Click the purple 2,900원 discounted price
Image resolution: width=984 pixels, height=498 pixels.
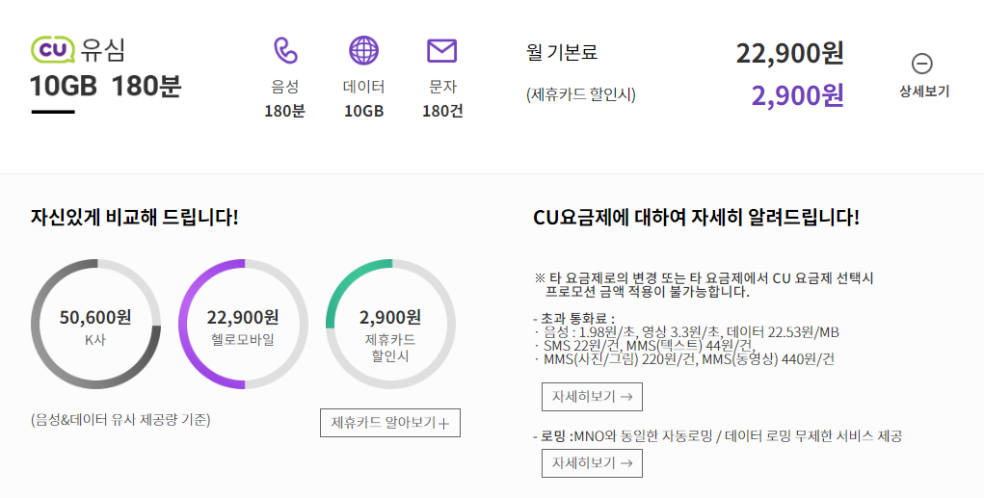[x=798, y=95]
